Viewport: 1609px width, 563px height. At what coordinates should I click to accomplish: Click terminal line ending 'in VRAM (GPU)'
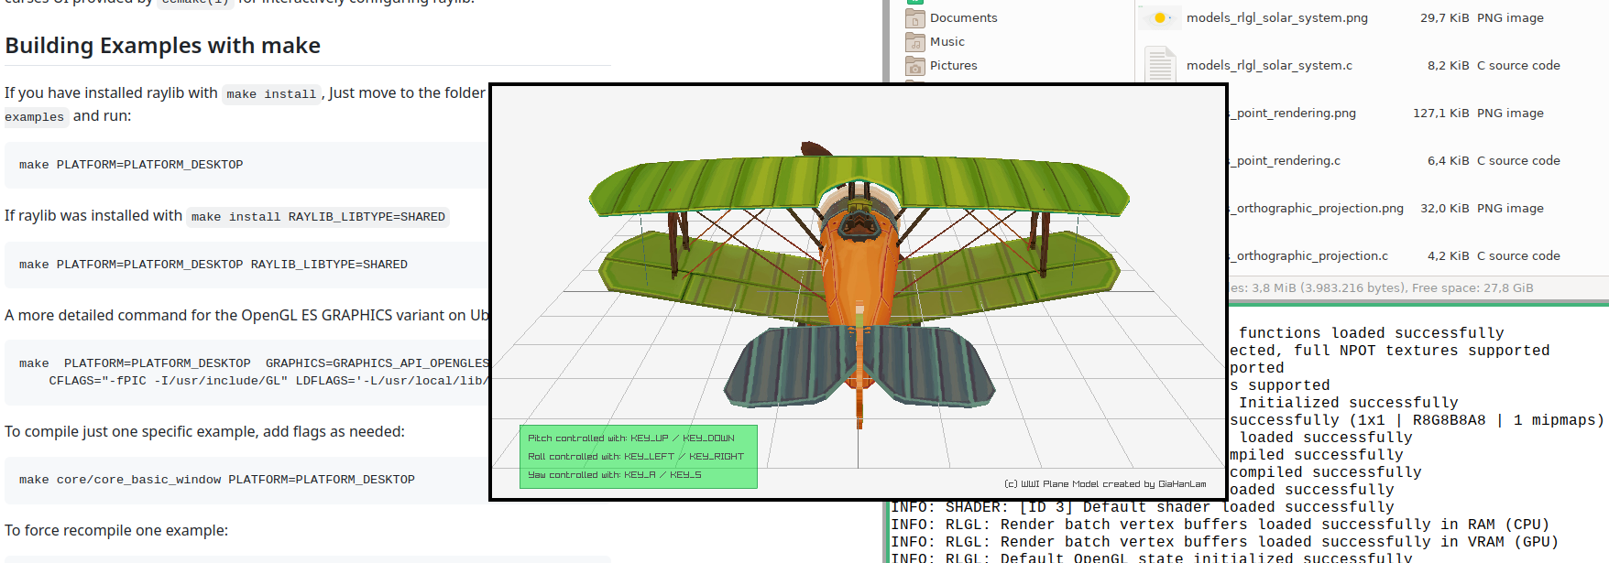coord(1225,542)
